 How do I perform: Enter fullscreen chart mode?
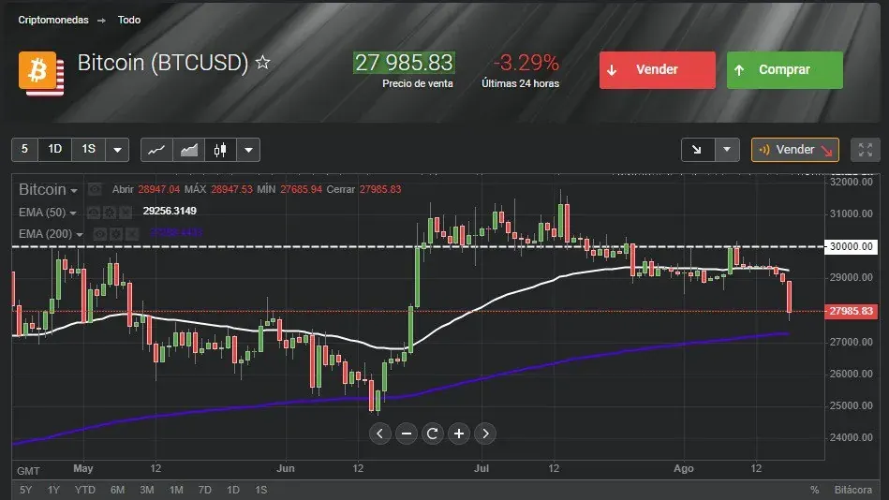866,150
